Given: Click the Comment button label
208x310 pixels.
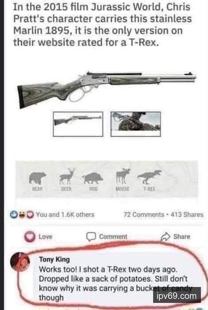Looking at the screenshot, I should [113, 236].
